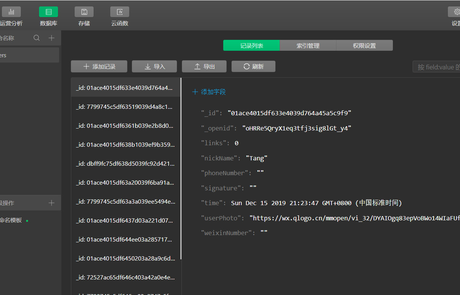This screenshot has height=295, width=460.
Task: Click the plus icon to add collection
Action: (52, 38)
